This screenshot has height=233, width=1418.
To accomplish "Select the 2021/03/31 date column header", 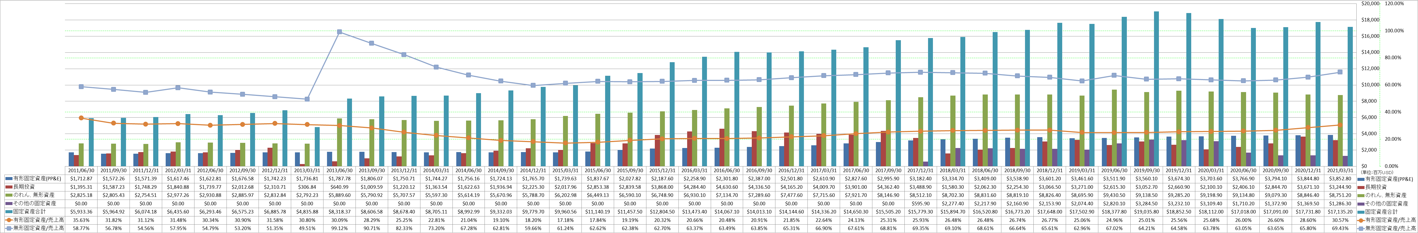I will pyautogui.click(x=1340, y=171).
